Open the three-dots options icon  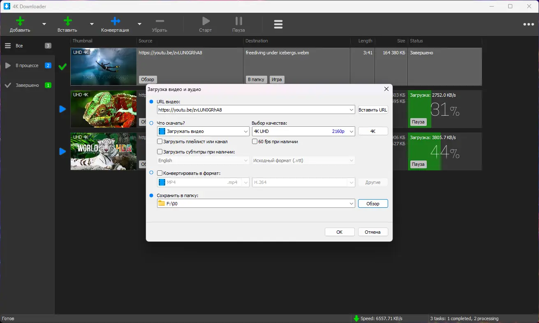[529, 24]
